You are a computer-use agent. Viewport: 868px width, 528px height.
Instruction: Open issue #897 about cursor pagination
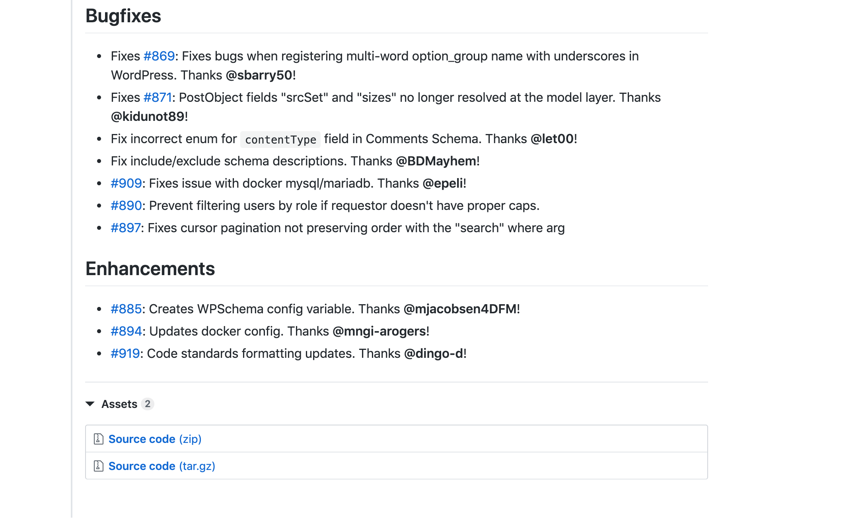[x=126, y=228]
